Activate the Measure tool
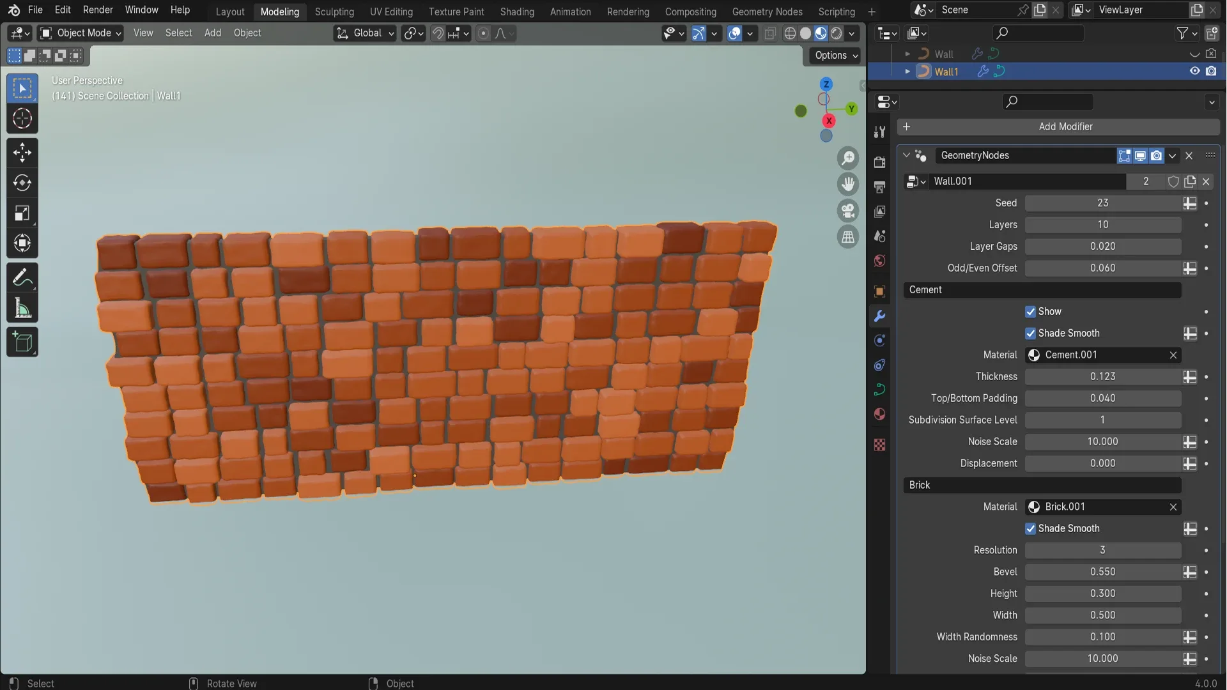 22,309
